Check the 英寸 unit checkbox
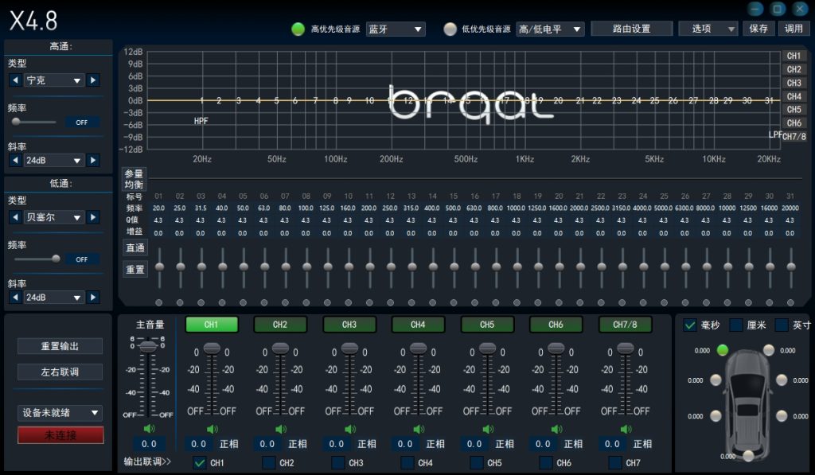The image size is (815, 475). (x=782, y=325)
